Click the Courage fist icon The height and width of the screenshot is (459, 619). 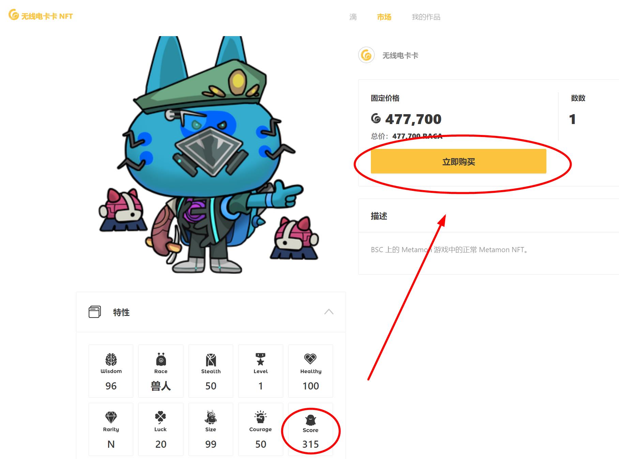(260, 417)
